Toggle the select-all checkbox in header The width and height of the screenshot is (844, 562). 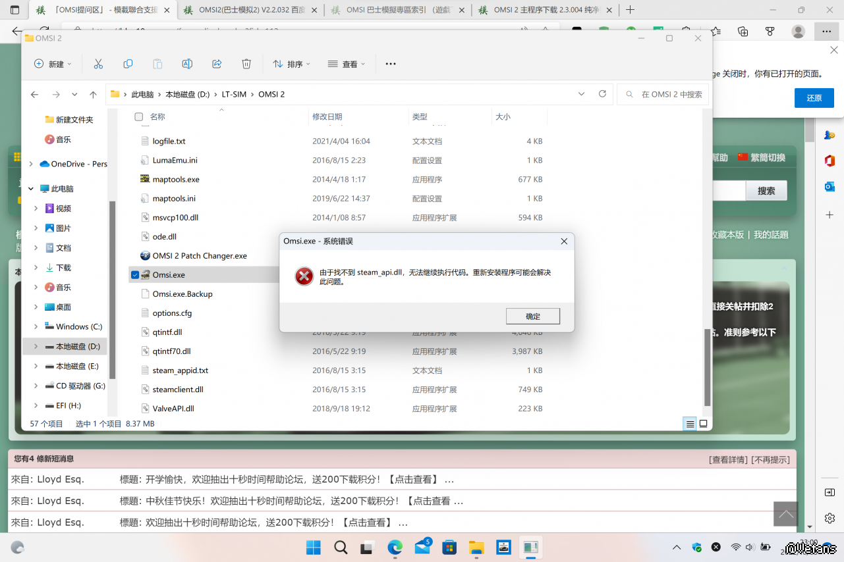pos(138,116)
